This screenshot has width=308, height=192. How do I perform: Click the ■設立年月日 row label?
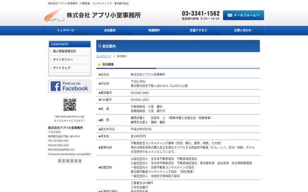point(106,129)
